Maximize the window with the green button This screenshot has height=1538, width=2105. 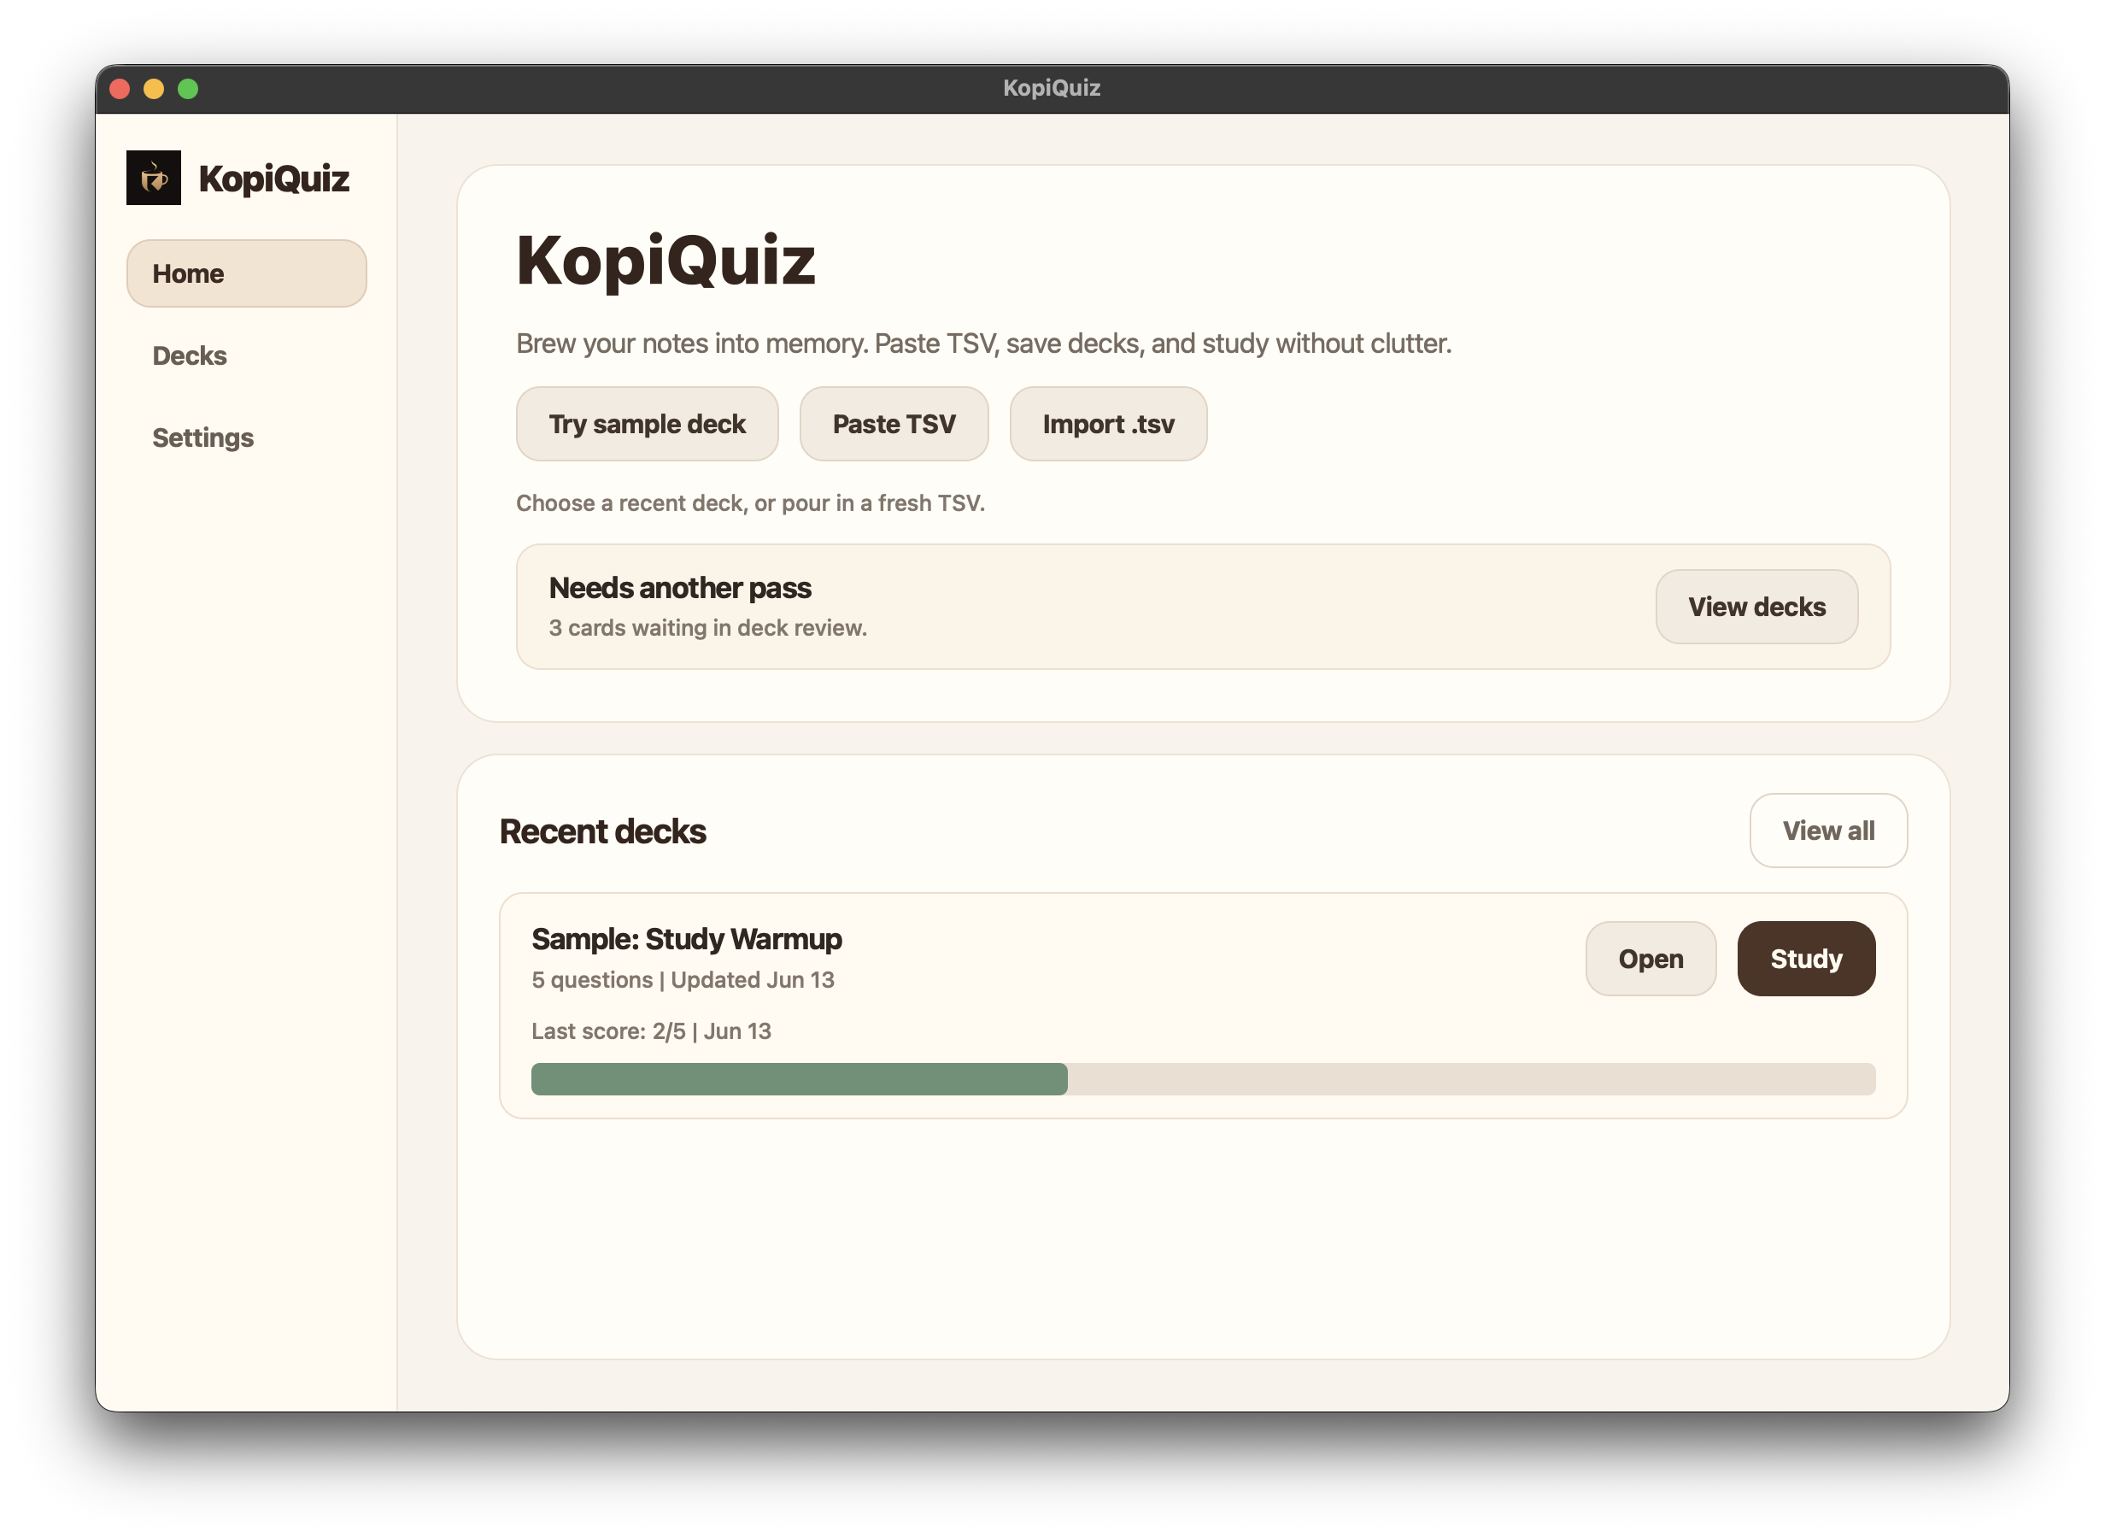point(188,89)
